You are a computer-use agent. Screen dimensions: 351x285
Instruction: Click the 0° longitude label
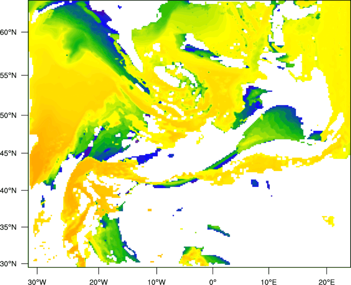pos(213,282)
